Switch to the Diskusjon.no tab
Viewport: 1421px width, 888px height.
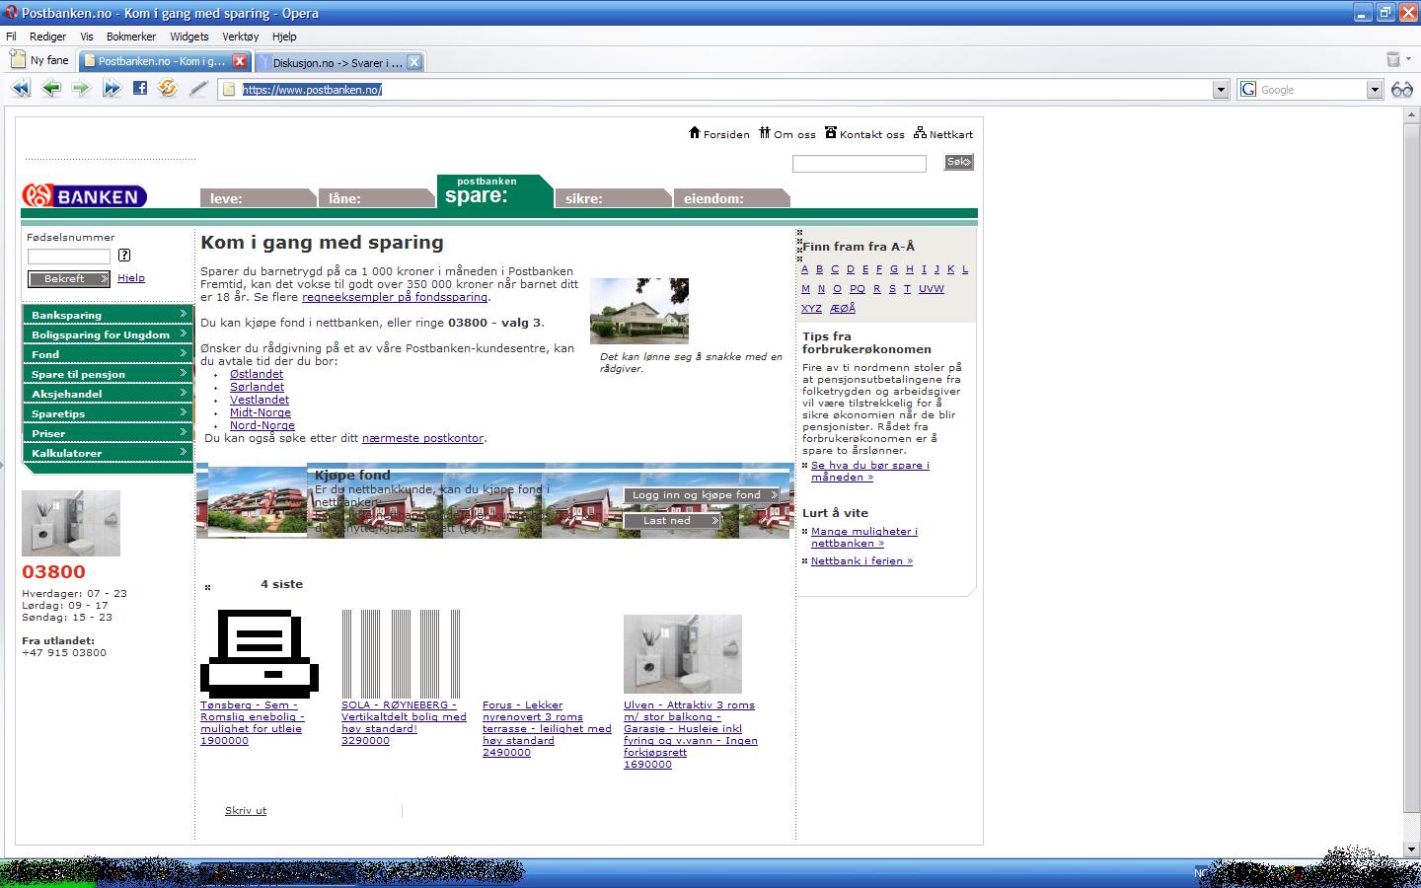[337, 62]
